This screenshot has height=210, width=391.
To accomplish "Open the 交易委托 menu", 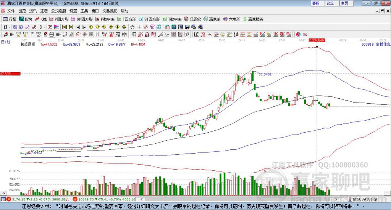I will pyautogui.click(x=110, y=11).
